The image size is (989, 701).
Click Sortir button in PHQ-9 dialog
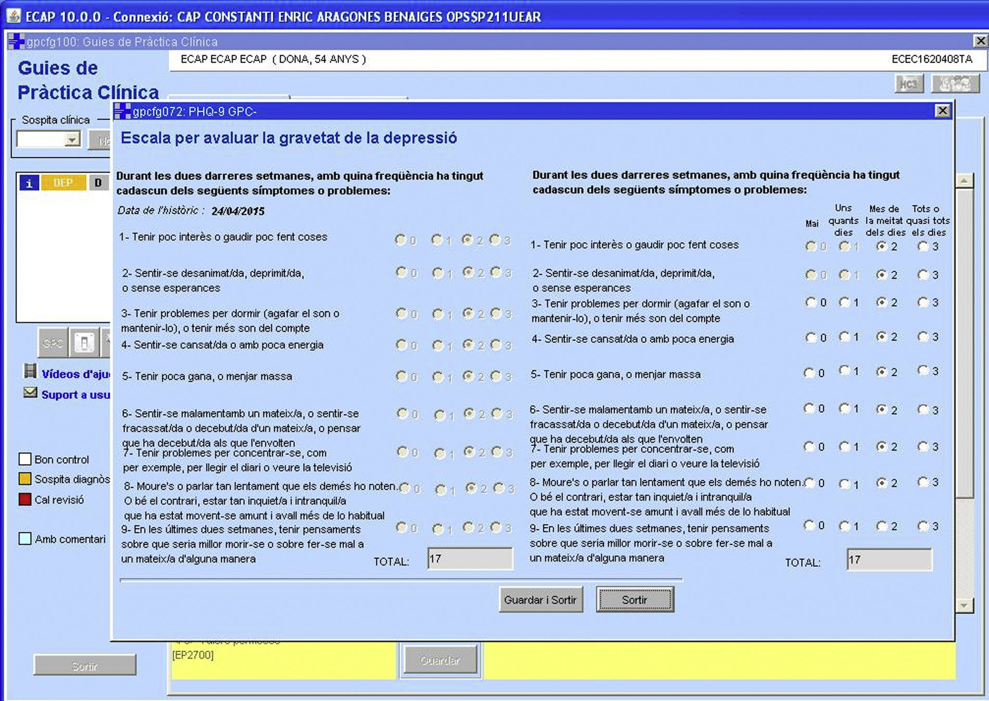(x=635, y=600)
